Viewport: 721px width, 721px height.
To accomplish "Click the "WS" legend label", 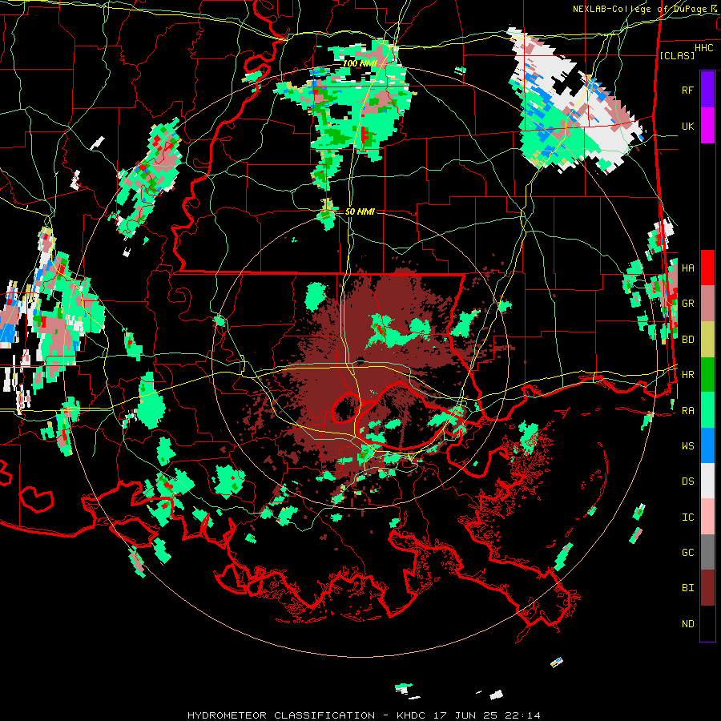I will [x=688, y=446].
